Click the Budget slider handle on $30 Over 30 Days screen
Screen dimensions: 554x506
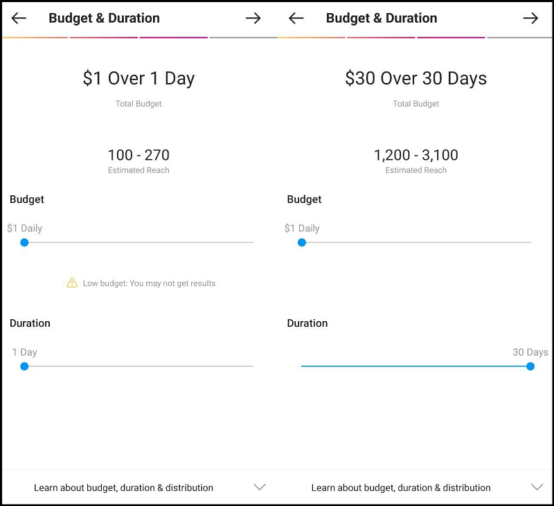coord(301,242)
